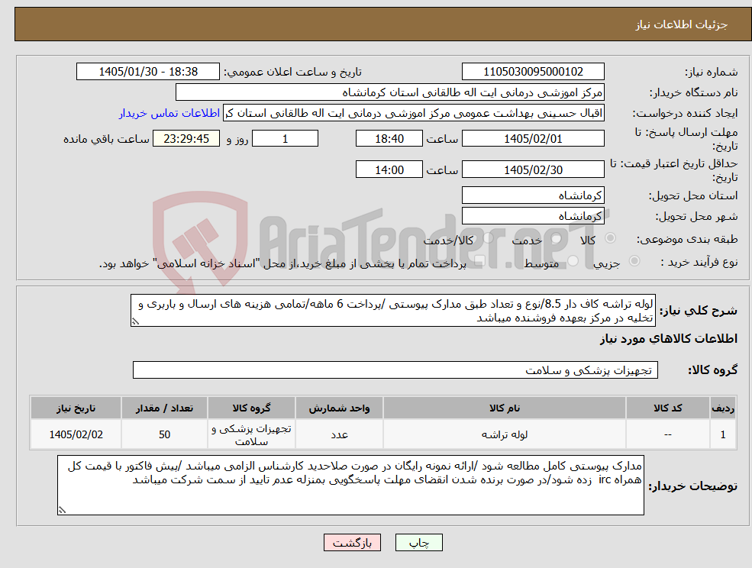The width and height of the screenshot is (752, 568).
Task: Click response deadline date 1405/02/01
Action: click(x=533, y=139)
